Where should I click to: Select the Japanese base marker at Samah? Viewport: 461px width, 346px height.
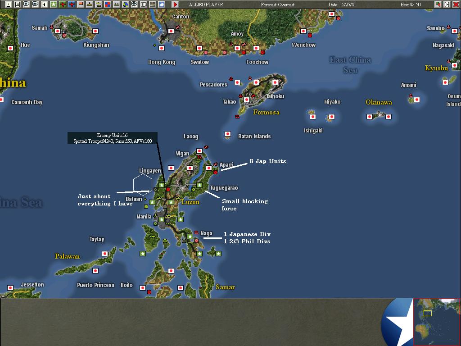tap(58, 31)
